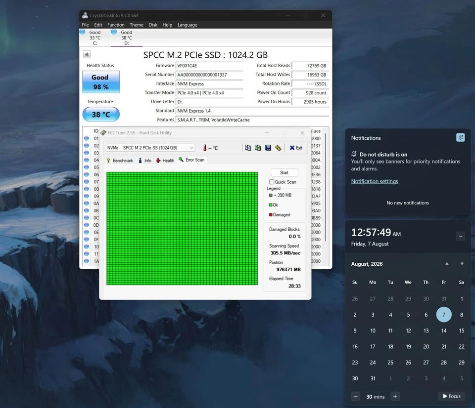Open the Function menu
This screenshot has width=475, height=408.
point(116,25)
